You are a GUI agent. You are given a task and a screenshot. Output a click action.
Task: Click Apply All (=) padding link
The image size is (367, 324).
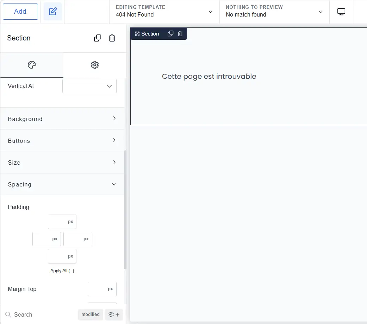click(x=62, y=271)
